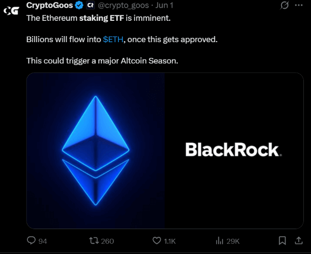Click the blue verified checkmark badge

pyautogui.click(x=79, y=6)
